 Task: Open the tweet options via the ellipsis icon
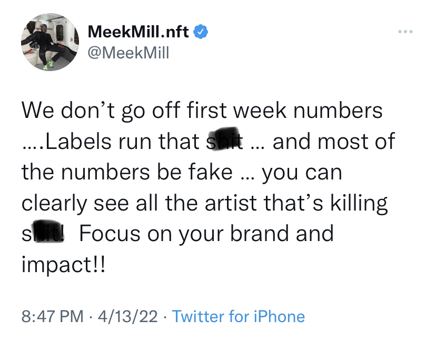click(x=404, y=31)
